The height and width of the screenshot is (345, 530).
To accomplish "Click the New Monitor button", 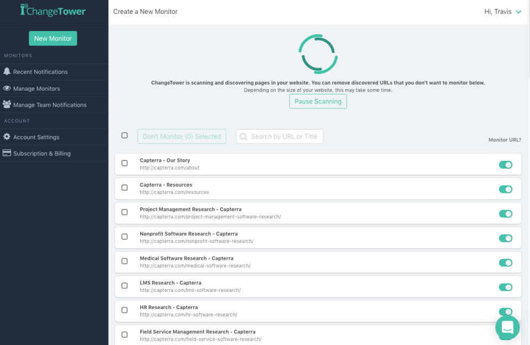I will tap(52, 38).
